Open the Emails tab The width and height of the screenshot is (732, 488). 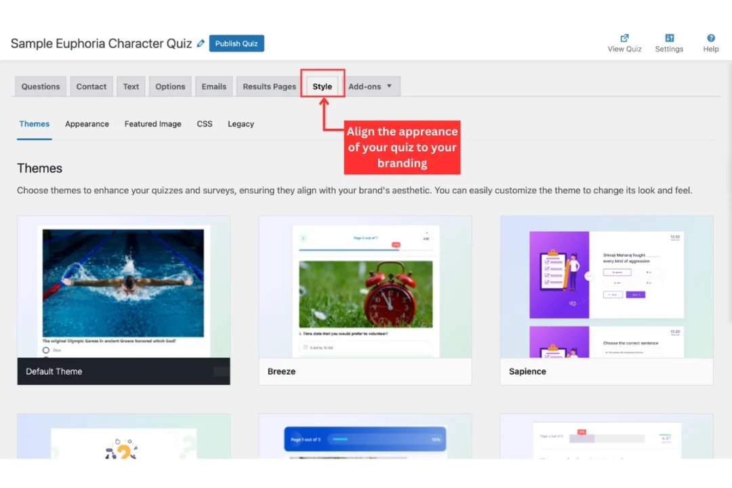coord(213,87)
